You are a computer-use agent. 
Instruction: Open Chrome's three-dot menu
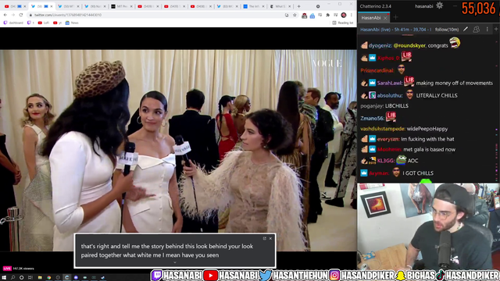coord(351,15)
